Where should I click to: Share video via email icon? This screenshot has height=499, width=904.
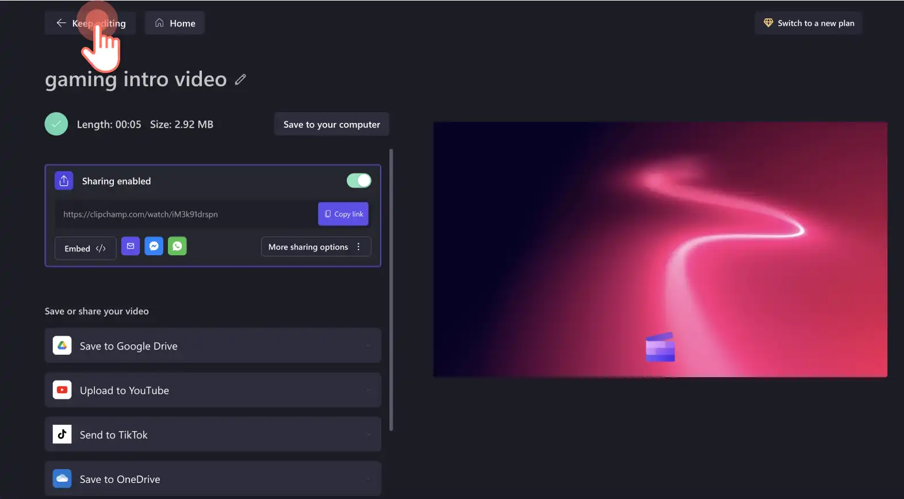(x=131, y=246)
